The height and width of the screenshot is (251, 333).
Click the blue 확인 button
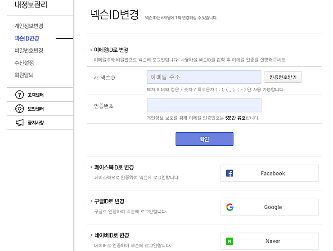[204, 139]
